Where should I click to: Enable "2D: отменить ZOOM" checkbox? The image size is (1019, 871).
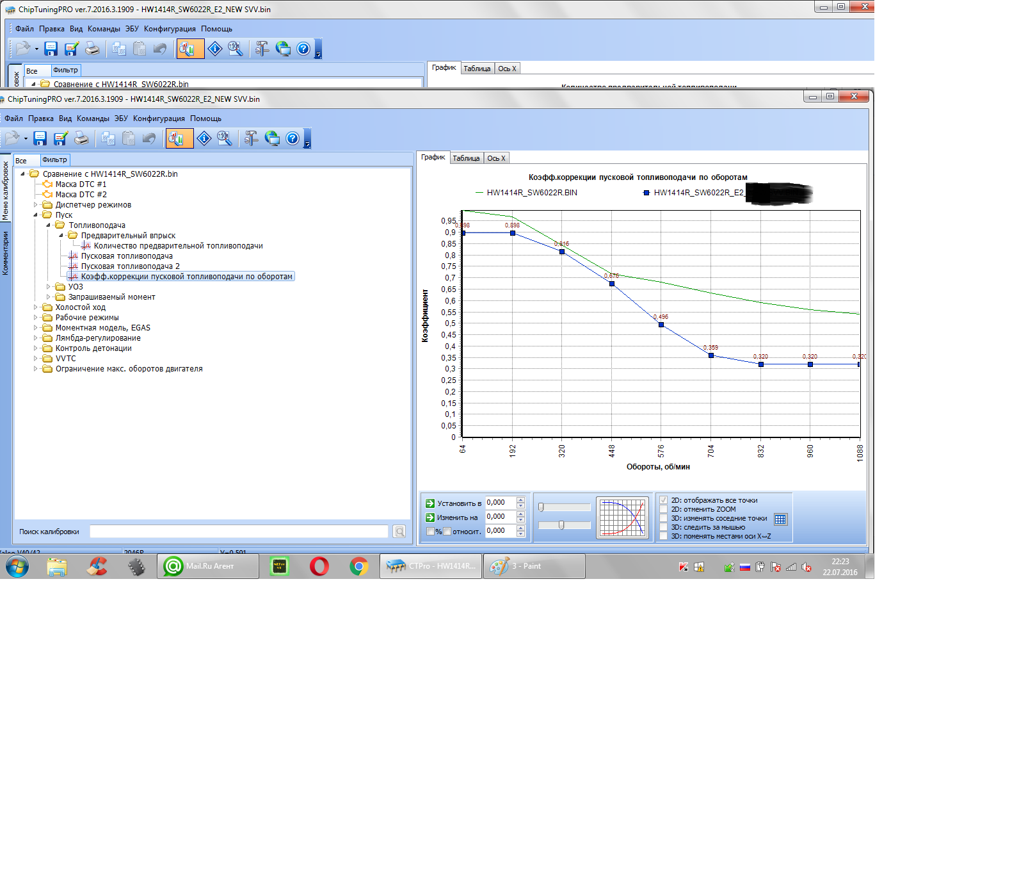664,510
